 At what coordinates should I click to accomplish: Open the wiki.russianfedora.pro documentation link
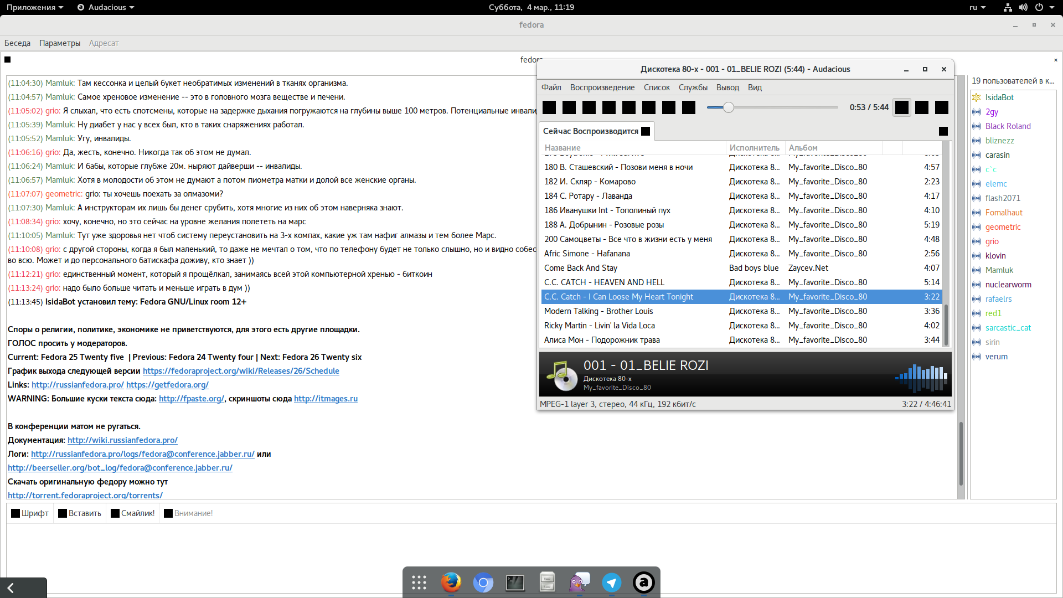pos(122,440)
